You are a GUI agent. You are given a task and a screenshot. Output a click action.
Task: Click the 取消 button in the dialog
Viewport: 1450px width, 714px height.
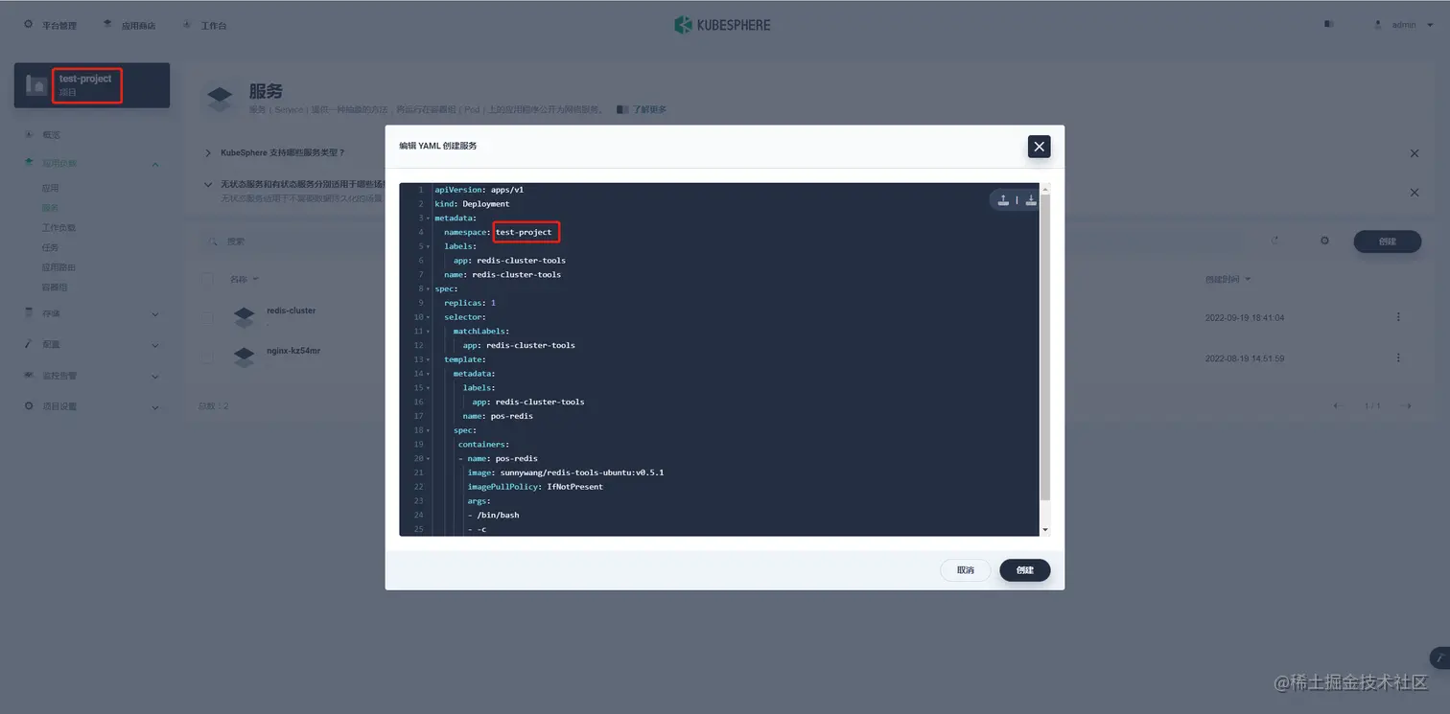coord(965,570)
